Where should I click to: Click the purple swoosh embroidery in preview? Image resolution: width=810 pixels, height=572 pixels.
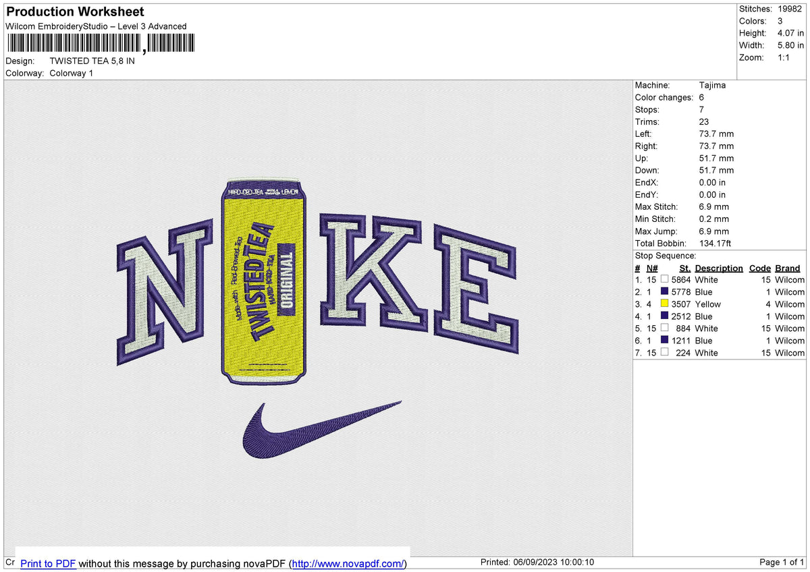(322, 430)
